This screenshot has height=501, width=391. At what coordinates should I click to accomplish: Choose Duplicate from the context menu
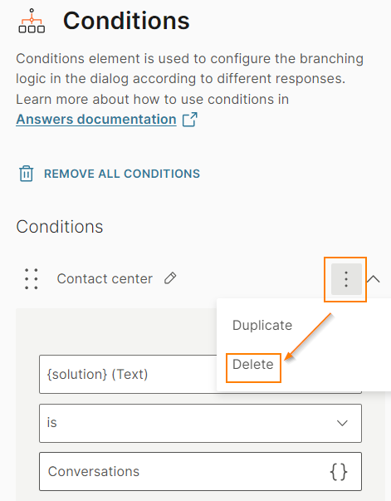[262, 325]
